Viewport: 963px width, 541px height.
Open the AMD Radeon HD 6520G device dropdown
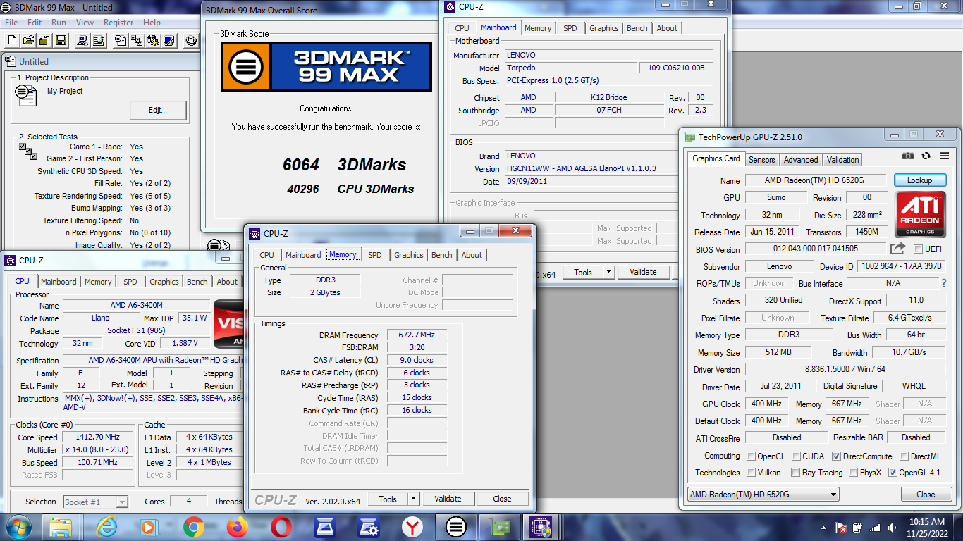pos(763,495)
